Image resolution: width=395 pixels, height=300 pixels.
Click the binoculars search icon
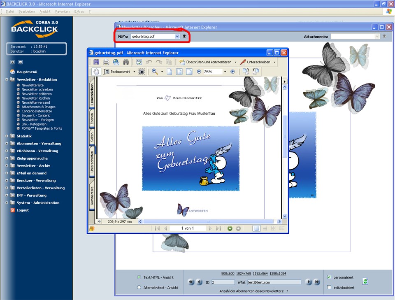pos(126,62)
